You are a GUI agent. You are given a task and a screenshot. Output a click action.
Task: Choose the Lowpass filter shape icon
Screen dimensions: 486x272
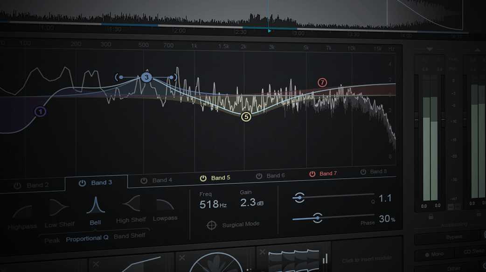click(x=165, y=205)
